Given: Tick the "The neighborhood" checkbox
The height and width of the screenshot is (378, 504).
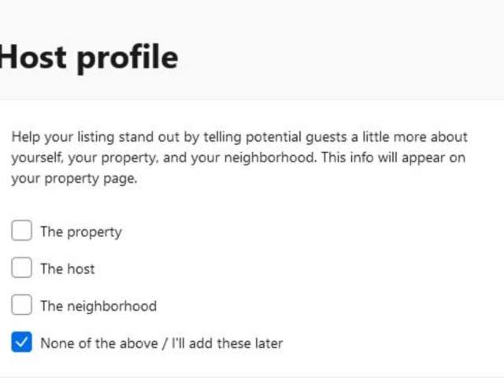Looking at the screenshot, I should (21, 306).
